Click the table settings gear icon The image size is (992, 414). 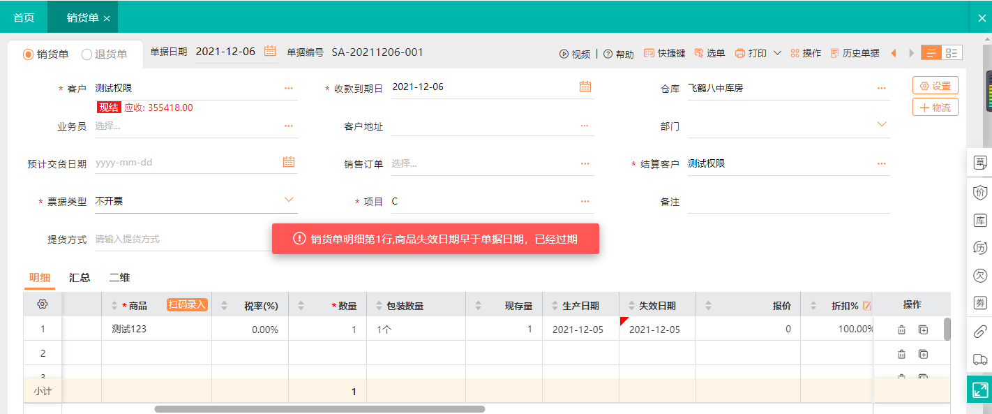coord(43,304)
